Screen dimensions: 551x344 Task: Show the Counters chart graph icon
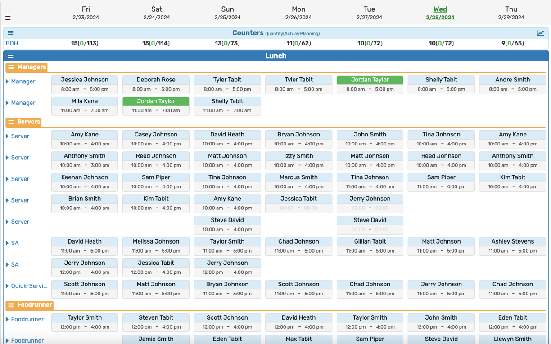click(x=541, y=33)
